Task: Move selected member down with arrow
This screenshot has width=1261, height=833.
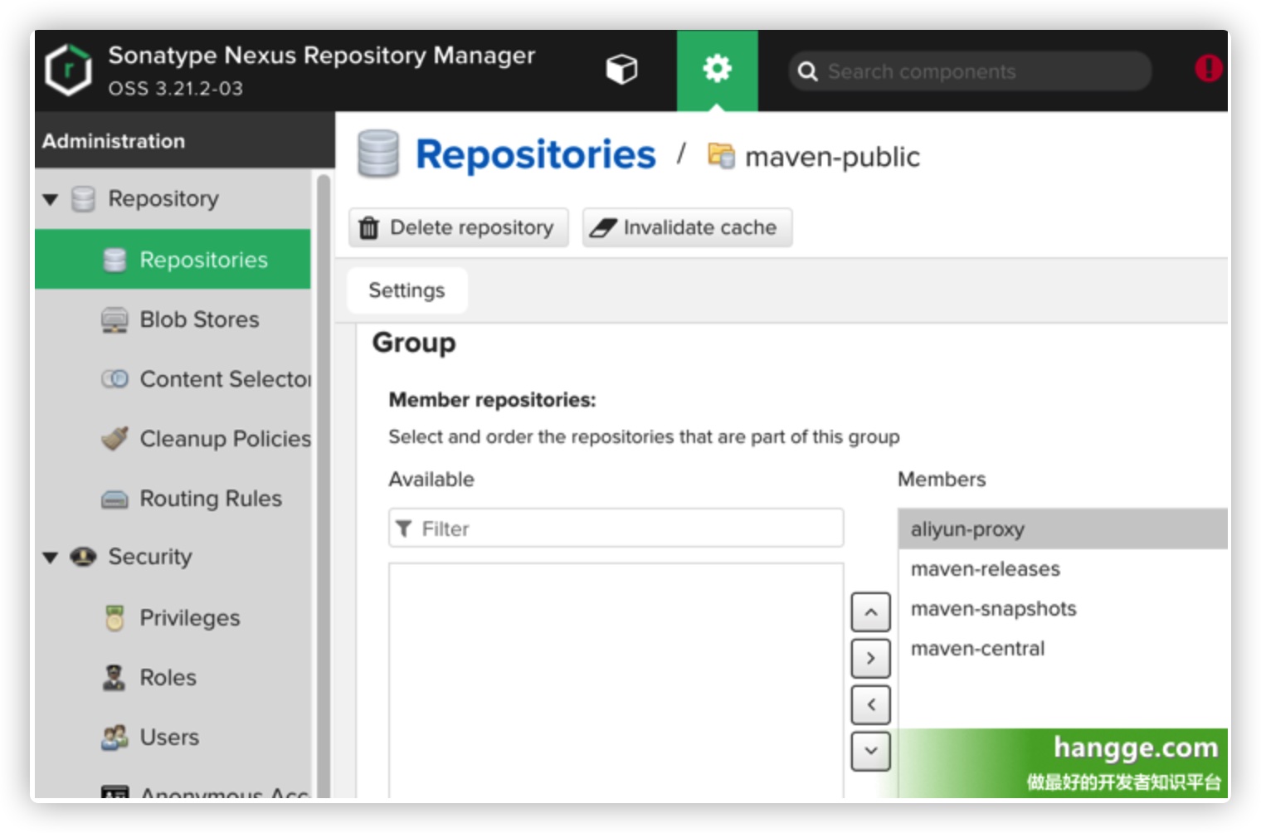Action: [x=870, y=752]
